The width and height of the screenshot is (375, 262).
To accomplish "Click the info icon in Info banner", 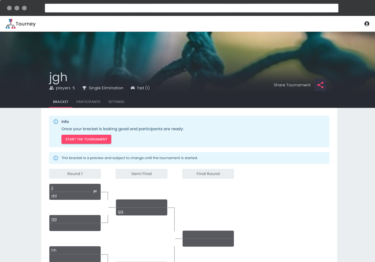I will (56, 122).
